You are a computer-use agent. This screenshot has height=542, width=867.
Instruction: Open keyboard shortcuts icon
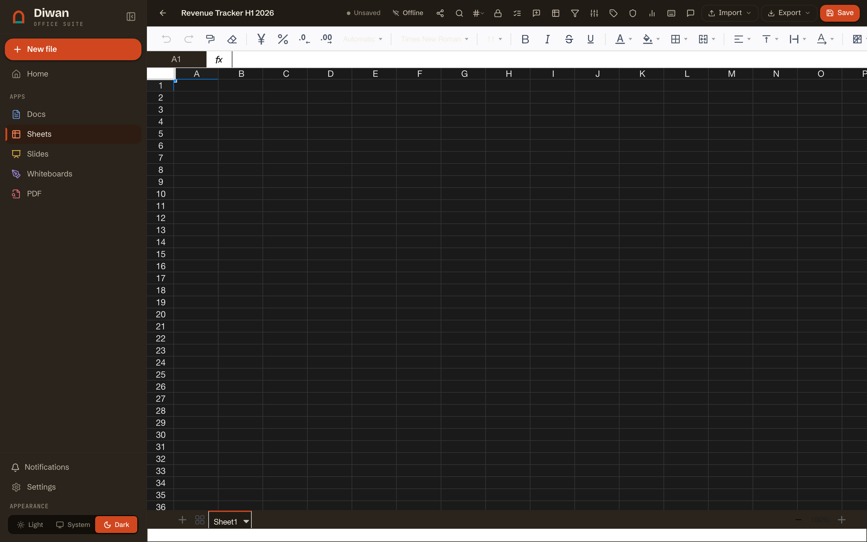pyautogui.click(x=671, y=13)
